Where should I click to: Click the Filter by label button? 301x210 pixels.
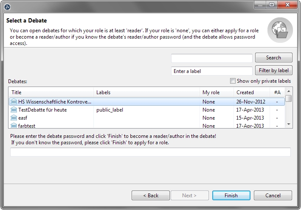tap(273, 70)
